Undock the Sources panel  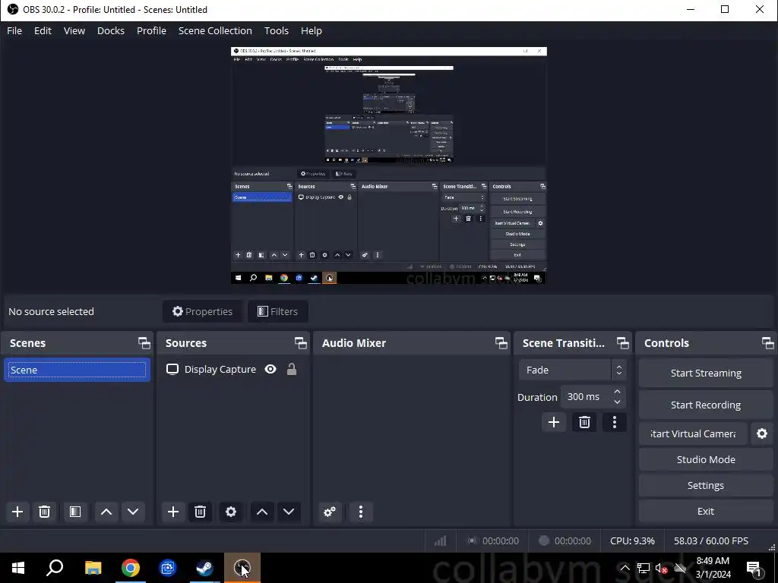tap(301, 343)
